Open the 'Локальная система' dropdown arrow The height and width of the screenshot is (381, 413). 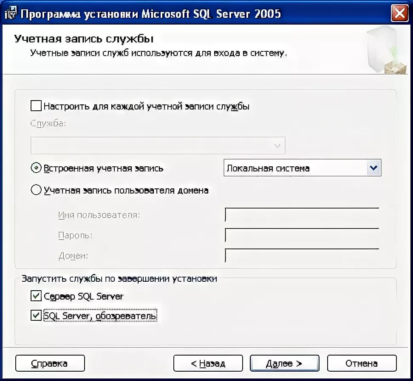point(373,168)
